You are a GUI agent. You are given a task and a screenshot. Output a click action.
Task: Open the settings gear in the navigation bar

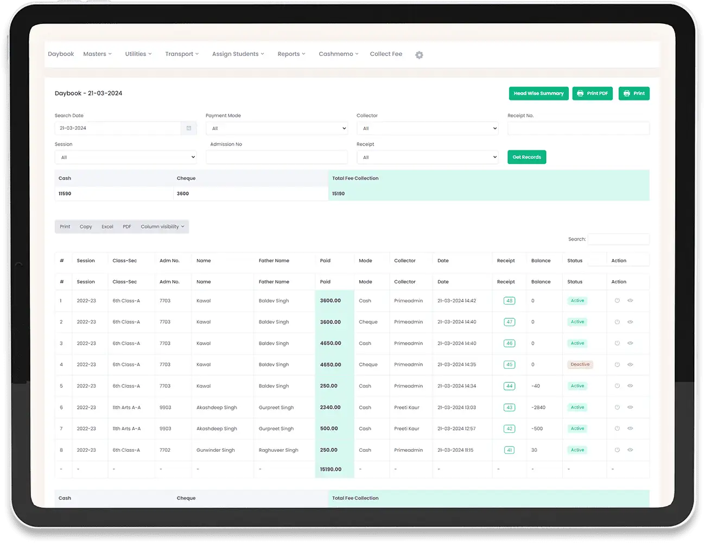pyautogui.click(x=419, y=55)
